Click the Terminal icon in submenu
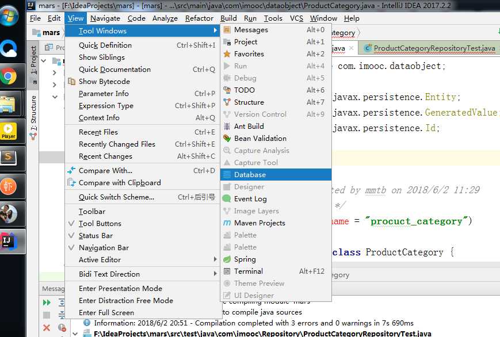The height and width of the screenshot is (337, 500). [227, 271]
